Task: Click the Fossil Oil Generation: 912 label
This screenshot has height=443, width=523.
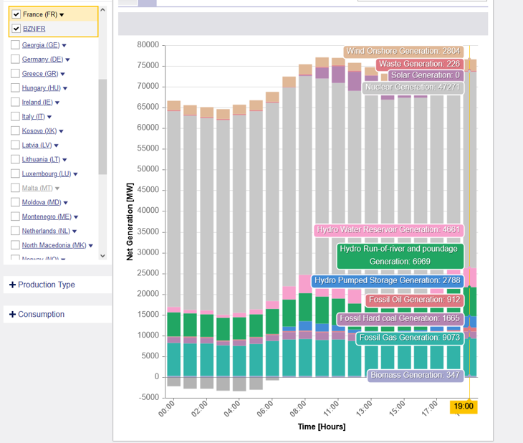Action: (x=414, y=300)
